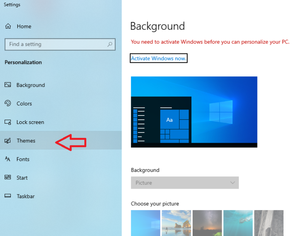Click the Choose your picture label
The height and width of the screenshot is (236, 297).
click(155, 204)
